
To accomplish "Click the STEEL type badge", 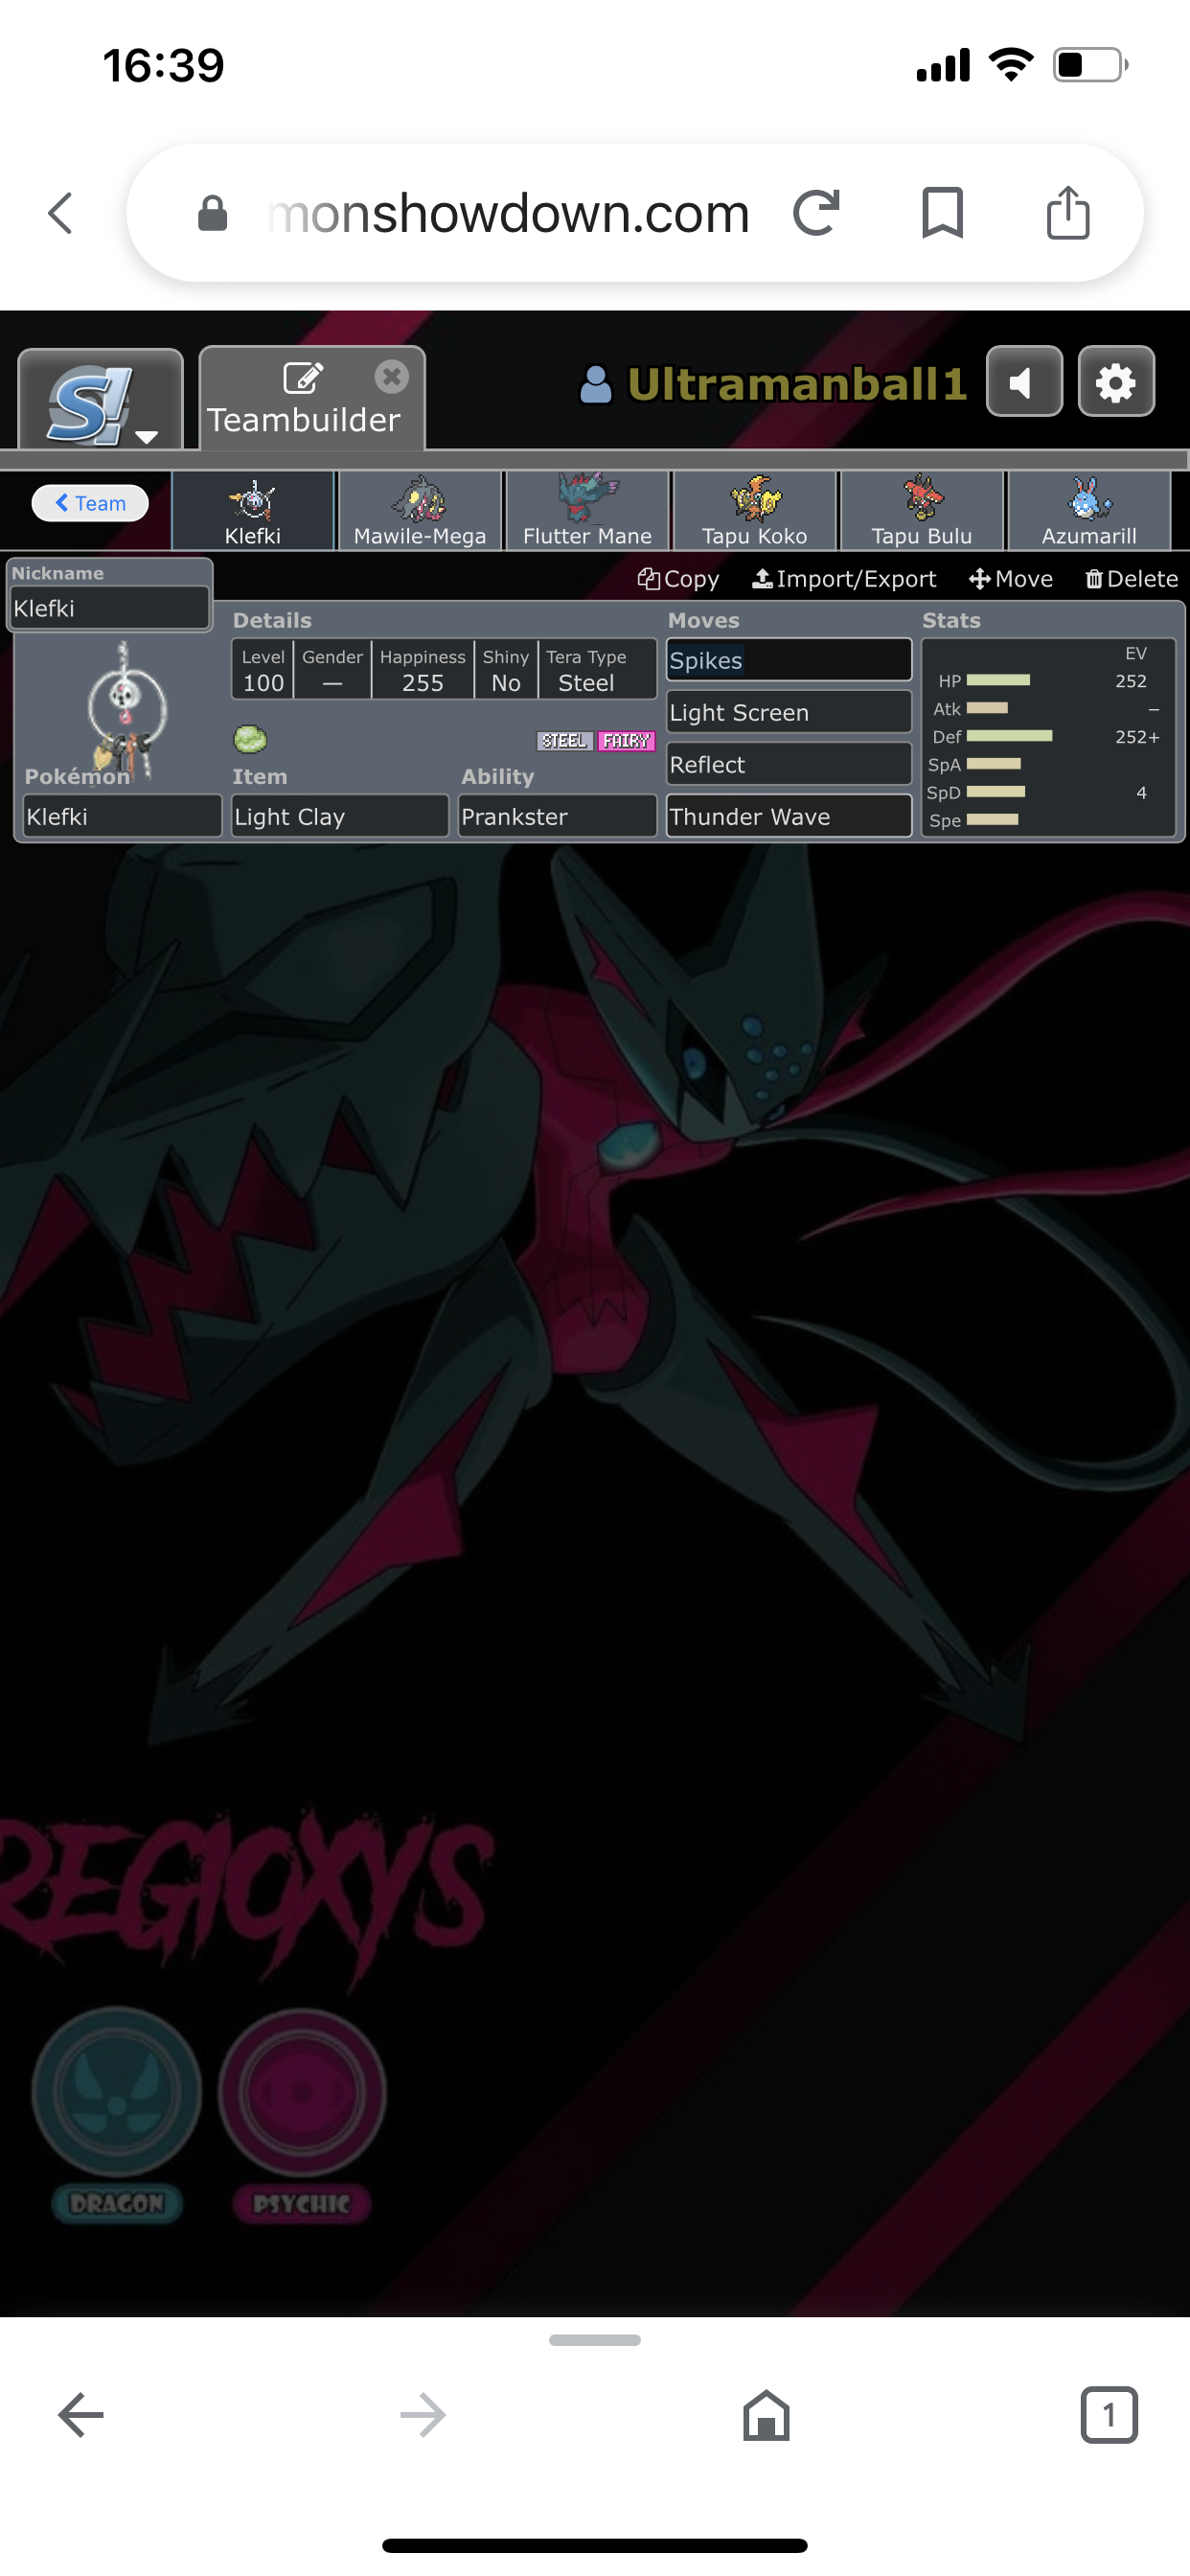I will [565, 741].
